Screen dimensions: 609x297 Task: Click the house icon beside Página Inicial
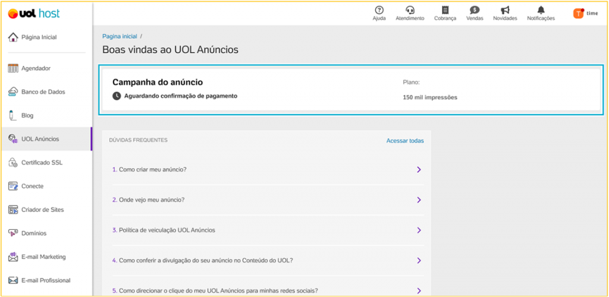(13, 37)
